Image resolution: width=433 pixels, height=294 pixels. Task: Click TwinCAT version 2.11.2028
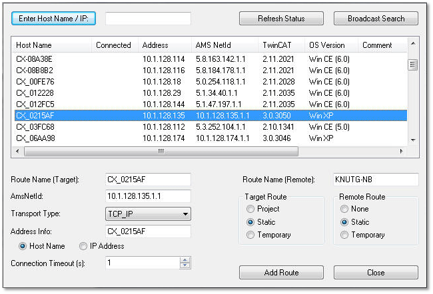tap(278, 82)
